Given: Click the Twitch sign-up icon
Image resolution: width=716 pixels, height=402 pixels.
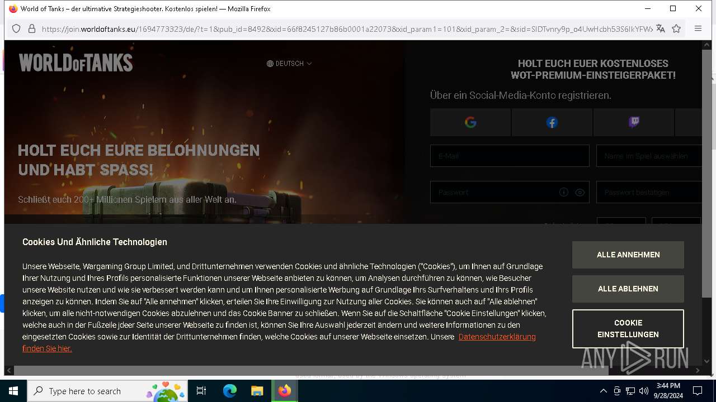Looking at the screenshot, I should click(634, 122).
